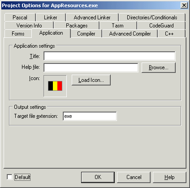Open the Version Info tab
This screenshot has height=188, width=190.
point(29,26)
